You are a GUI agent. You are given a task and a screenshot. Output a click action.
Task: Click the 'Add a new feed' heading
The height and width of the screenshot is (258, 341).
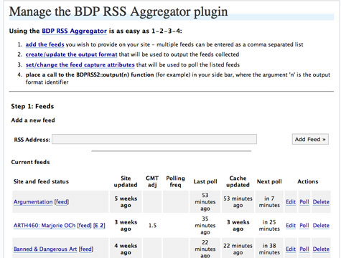pyautogui.click(x=33, y=120)
